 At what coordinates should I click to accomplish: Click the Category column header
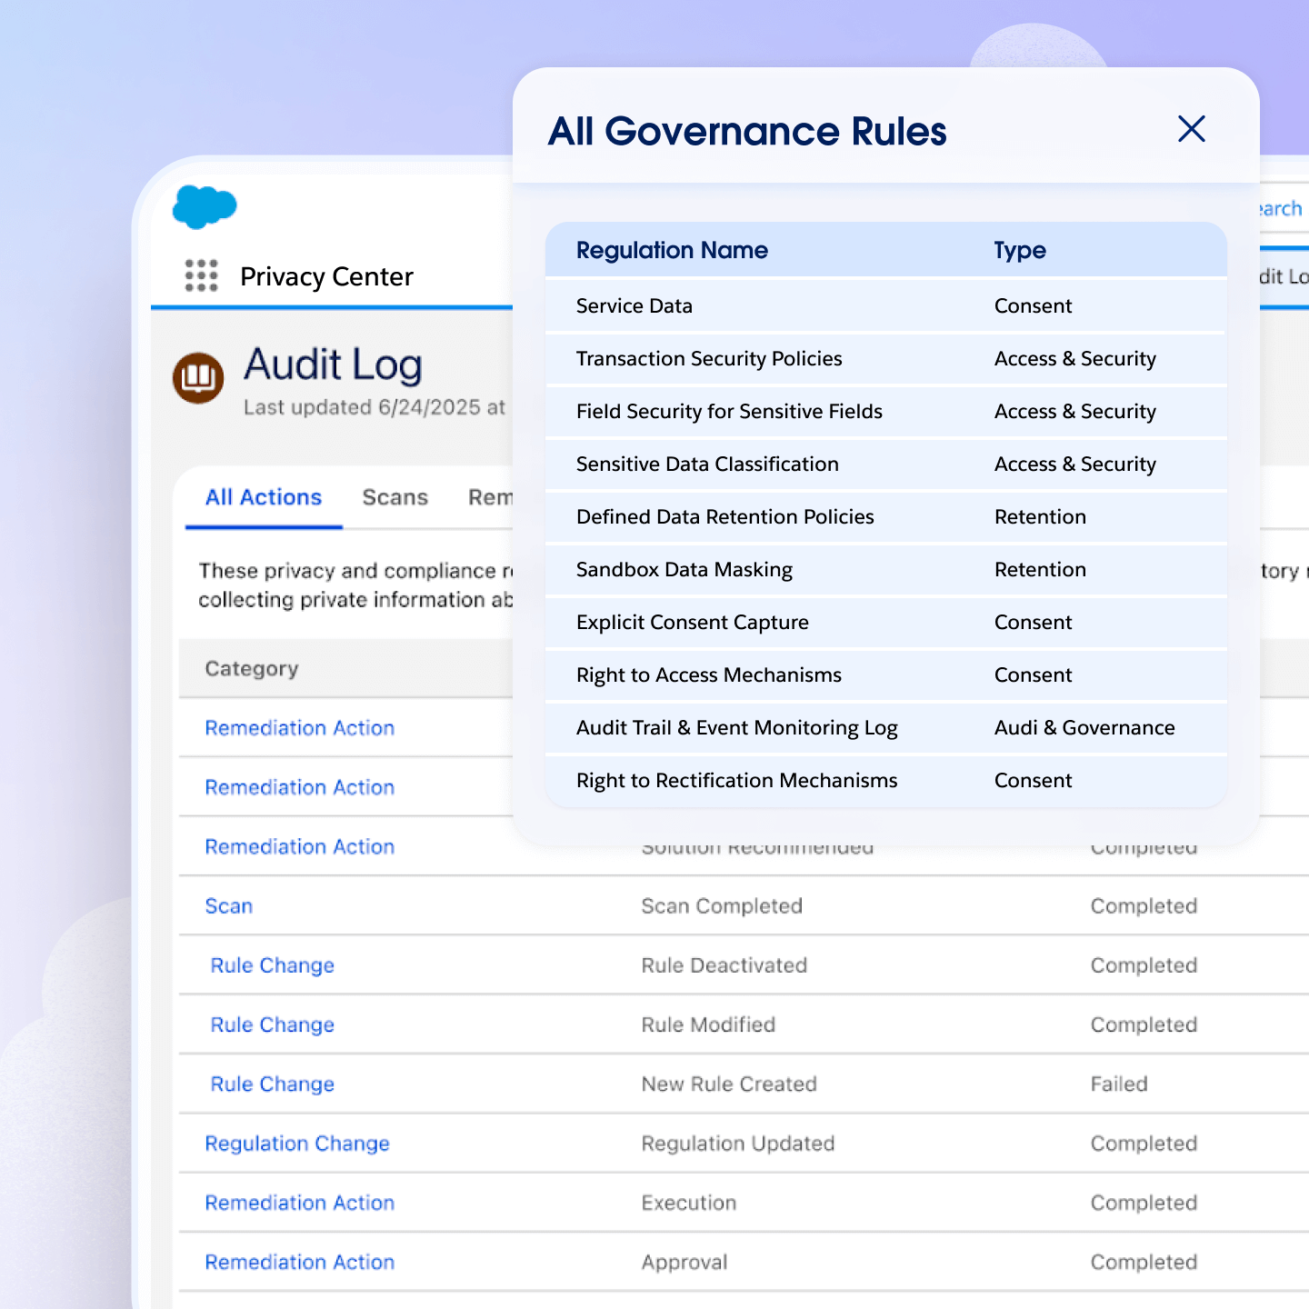[x=252, y=669]
